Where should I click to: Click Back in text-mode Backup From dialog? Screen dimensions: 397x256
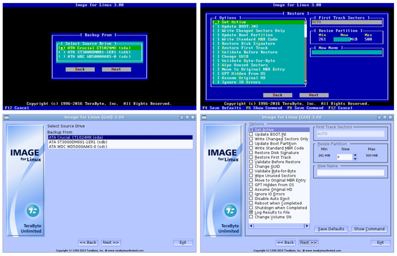point(80,69)
